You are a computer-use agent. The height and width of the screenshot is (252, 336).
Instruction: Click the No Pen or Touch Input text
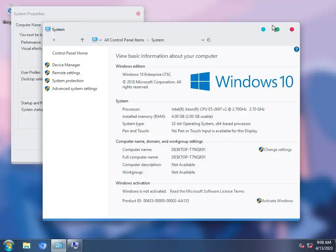214,131
